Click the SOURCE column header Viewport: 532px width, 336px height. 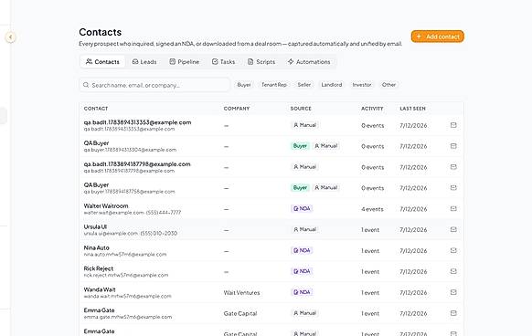click(x=301, y=109)
